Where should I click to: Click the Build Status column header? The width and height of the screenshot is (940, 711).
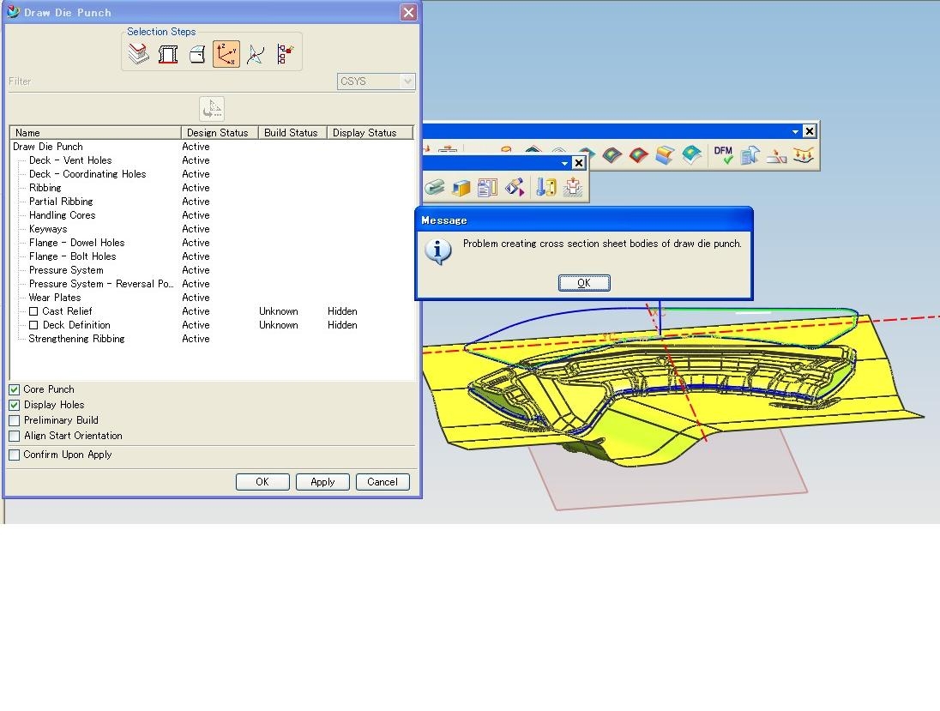(292, 133)
